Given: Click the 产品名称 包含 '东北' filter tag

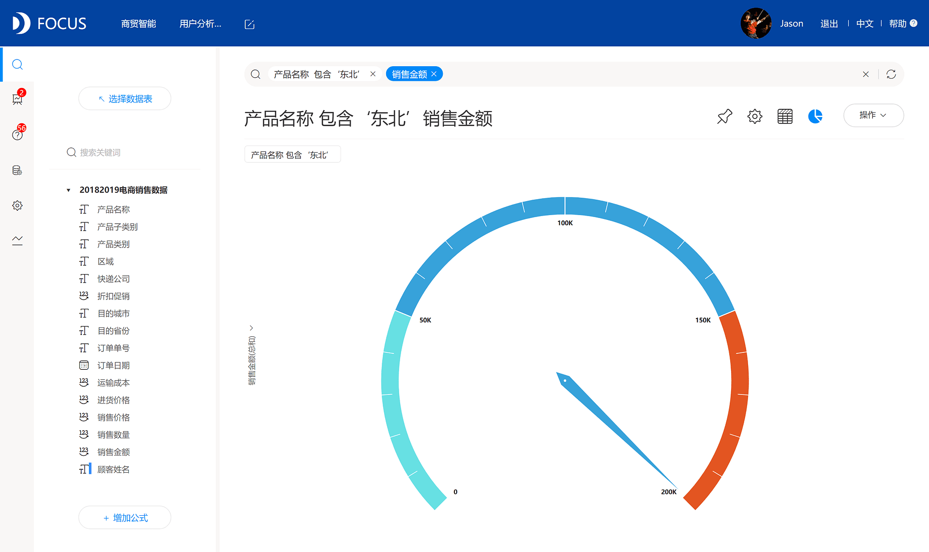Looking at the screenshot, I should [x=292, y=155].
